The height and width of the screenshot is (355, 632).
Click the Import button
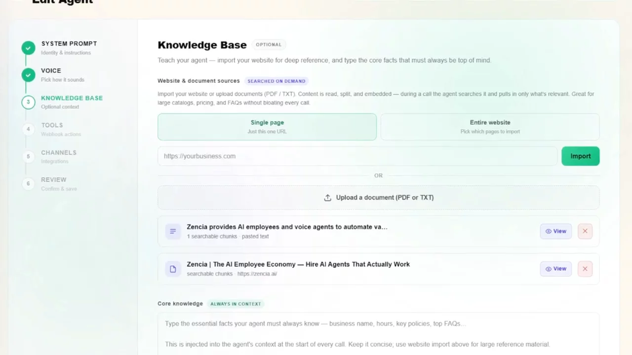(x=581, y=156)
